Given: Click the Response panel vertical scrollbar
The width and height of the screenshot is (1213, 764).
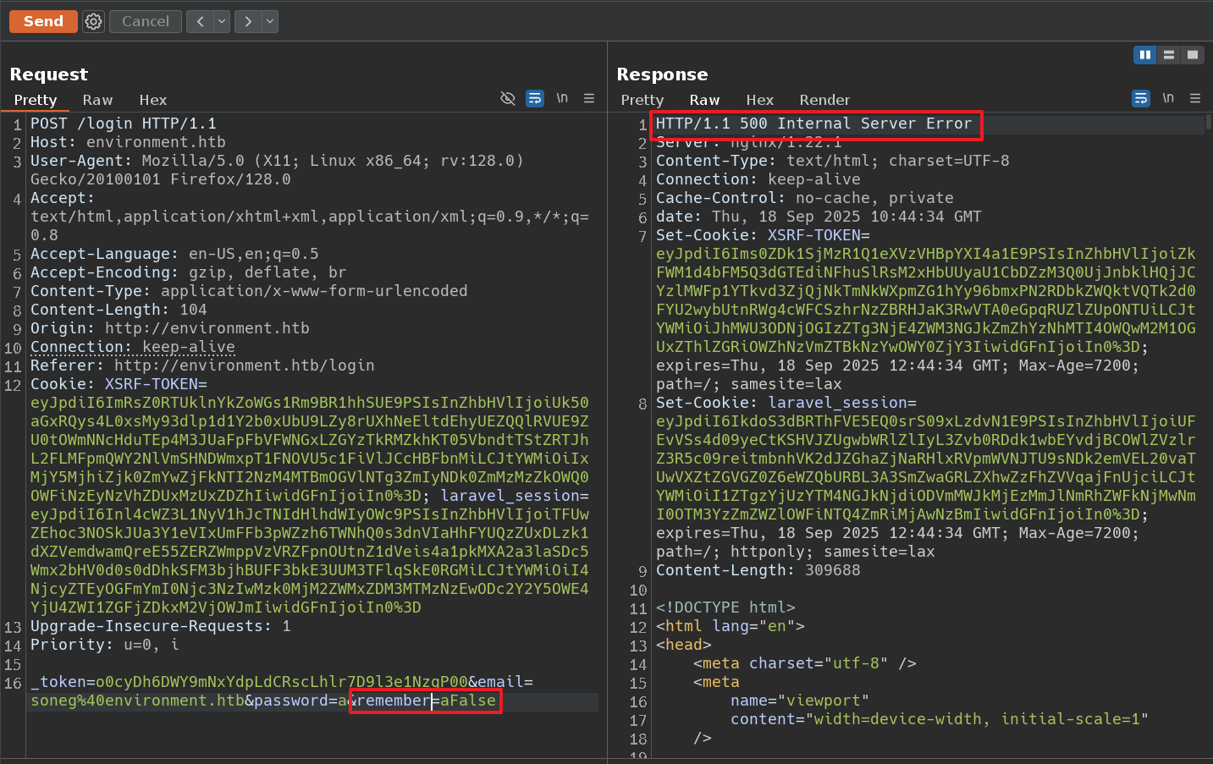Looking at the screenshot, I should click(x=1208, y=123).
